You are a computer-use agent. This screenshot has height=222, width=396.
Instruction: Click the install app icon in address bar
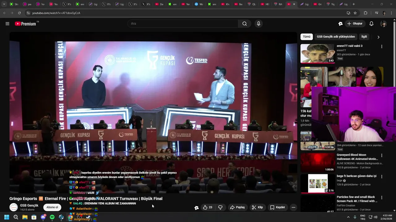348,13
